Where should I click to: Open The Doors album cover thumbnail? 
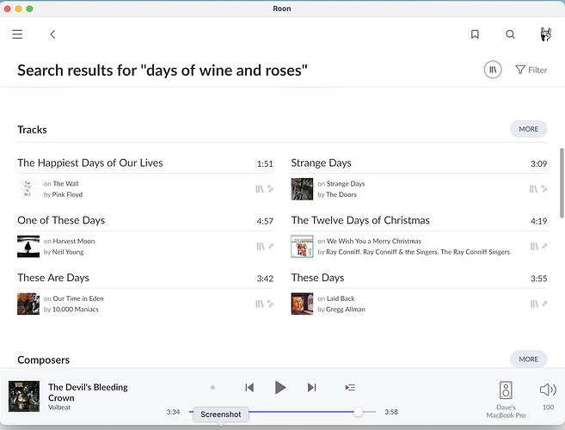point(302,189)
